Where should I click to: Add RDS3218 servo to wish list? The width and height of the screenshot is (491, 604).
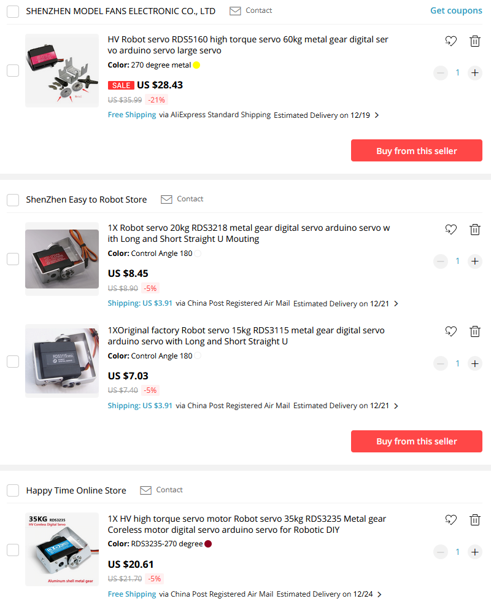pos(451,229)
